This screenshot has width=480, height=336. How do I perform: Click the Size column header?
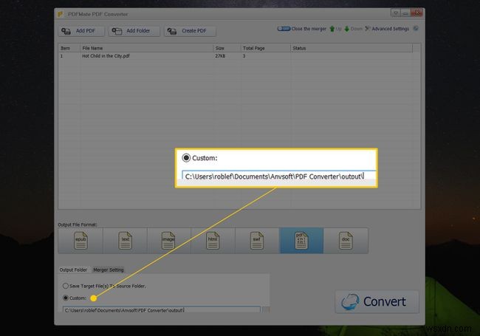point(227,48)
